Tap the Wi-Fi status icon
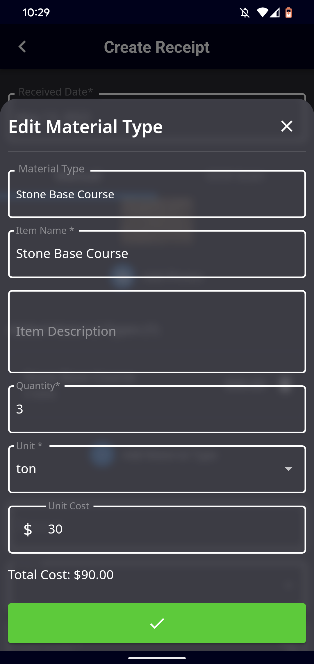Viewport: 314px width, 664px height. click(x=262, y=13)
